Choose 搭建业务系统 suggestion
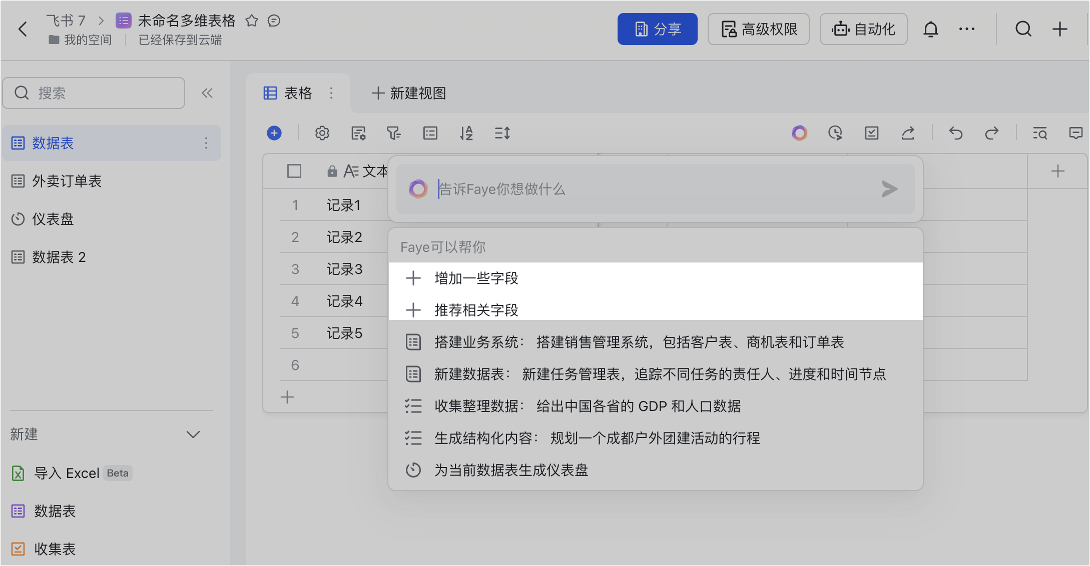1090x566 pixels. click(x=656, y=342)
